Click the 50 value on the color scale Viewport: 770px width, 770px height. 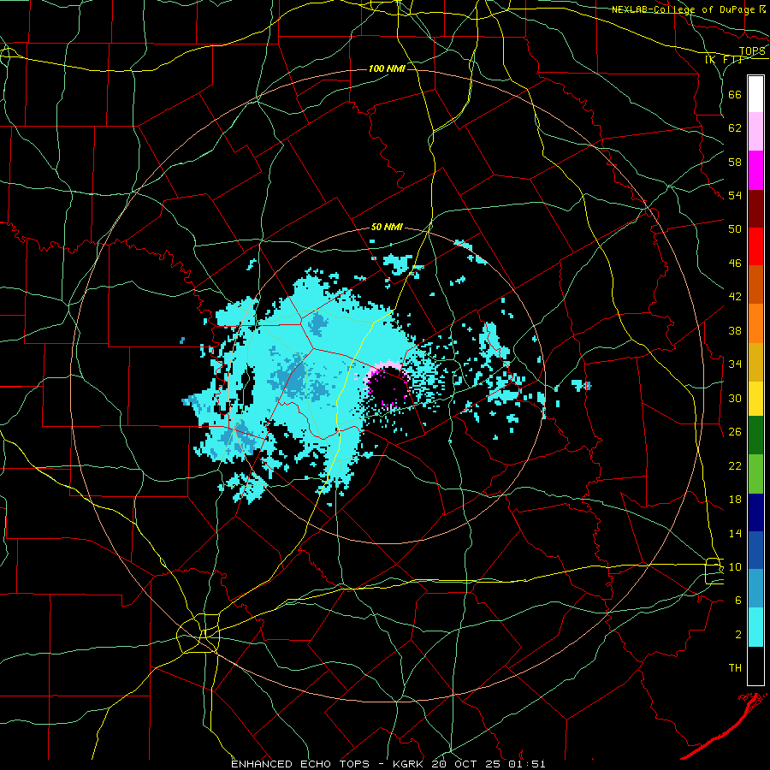pyautogui.click(x=735, y=229)
